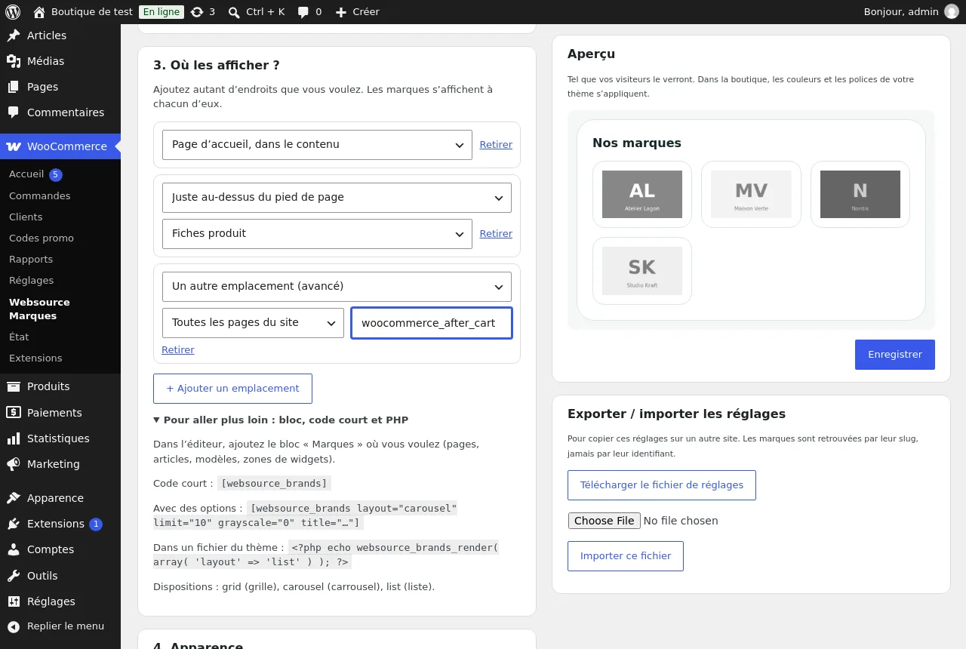Open the site home icon Boutique de test
Screen dimensions: 966x649
click(39, 12)
